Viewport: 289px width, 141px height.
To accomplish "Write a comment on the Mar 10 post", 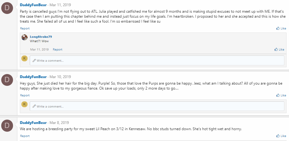I will pyautogui.click(x=157, y=106).
